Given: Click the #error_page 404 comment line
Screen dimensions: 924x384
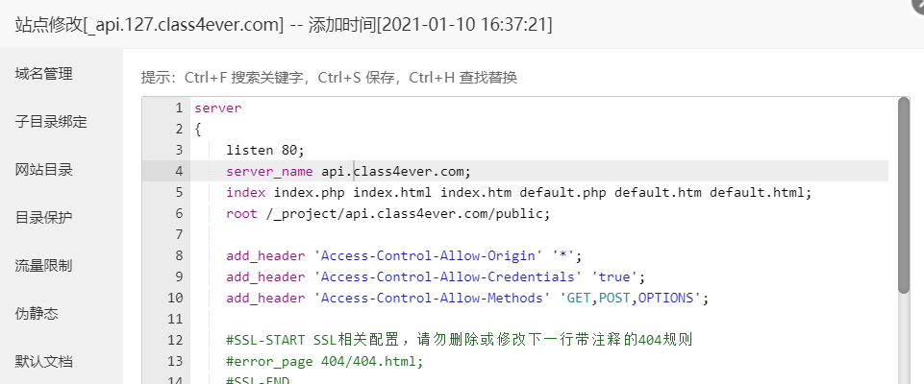Looking at the screenshot, I should (x=325, y=361).
